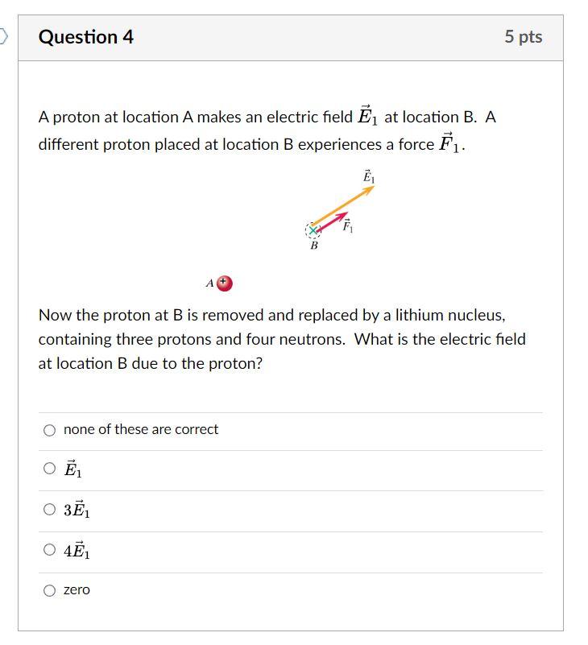Viewport: 588px width, 645px height.
Task: Click the "Question 4" header bar
Action: (88, 36)
